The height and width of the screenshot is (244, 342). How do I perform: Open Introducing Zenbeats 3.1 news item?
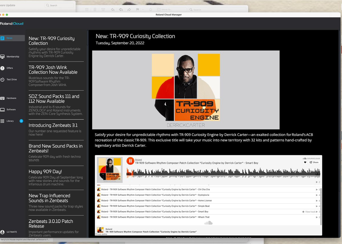point(56,130)
